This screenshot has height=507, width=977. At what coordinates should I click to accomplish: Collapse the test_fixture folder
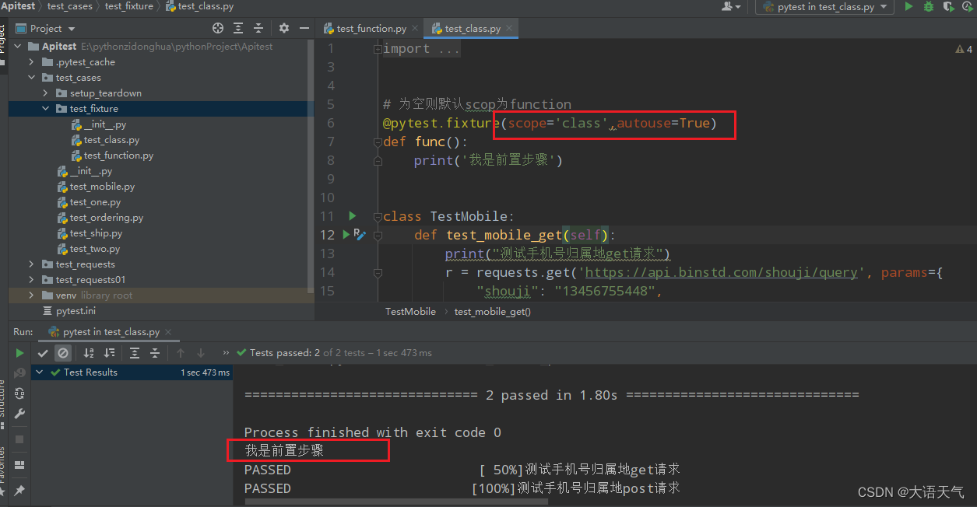tap(44, 108)
